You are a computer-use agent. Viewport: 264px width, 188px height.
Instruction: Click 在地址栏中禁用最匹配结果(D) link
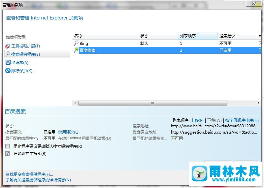coord(84,138)
